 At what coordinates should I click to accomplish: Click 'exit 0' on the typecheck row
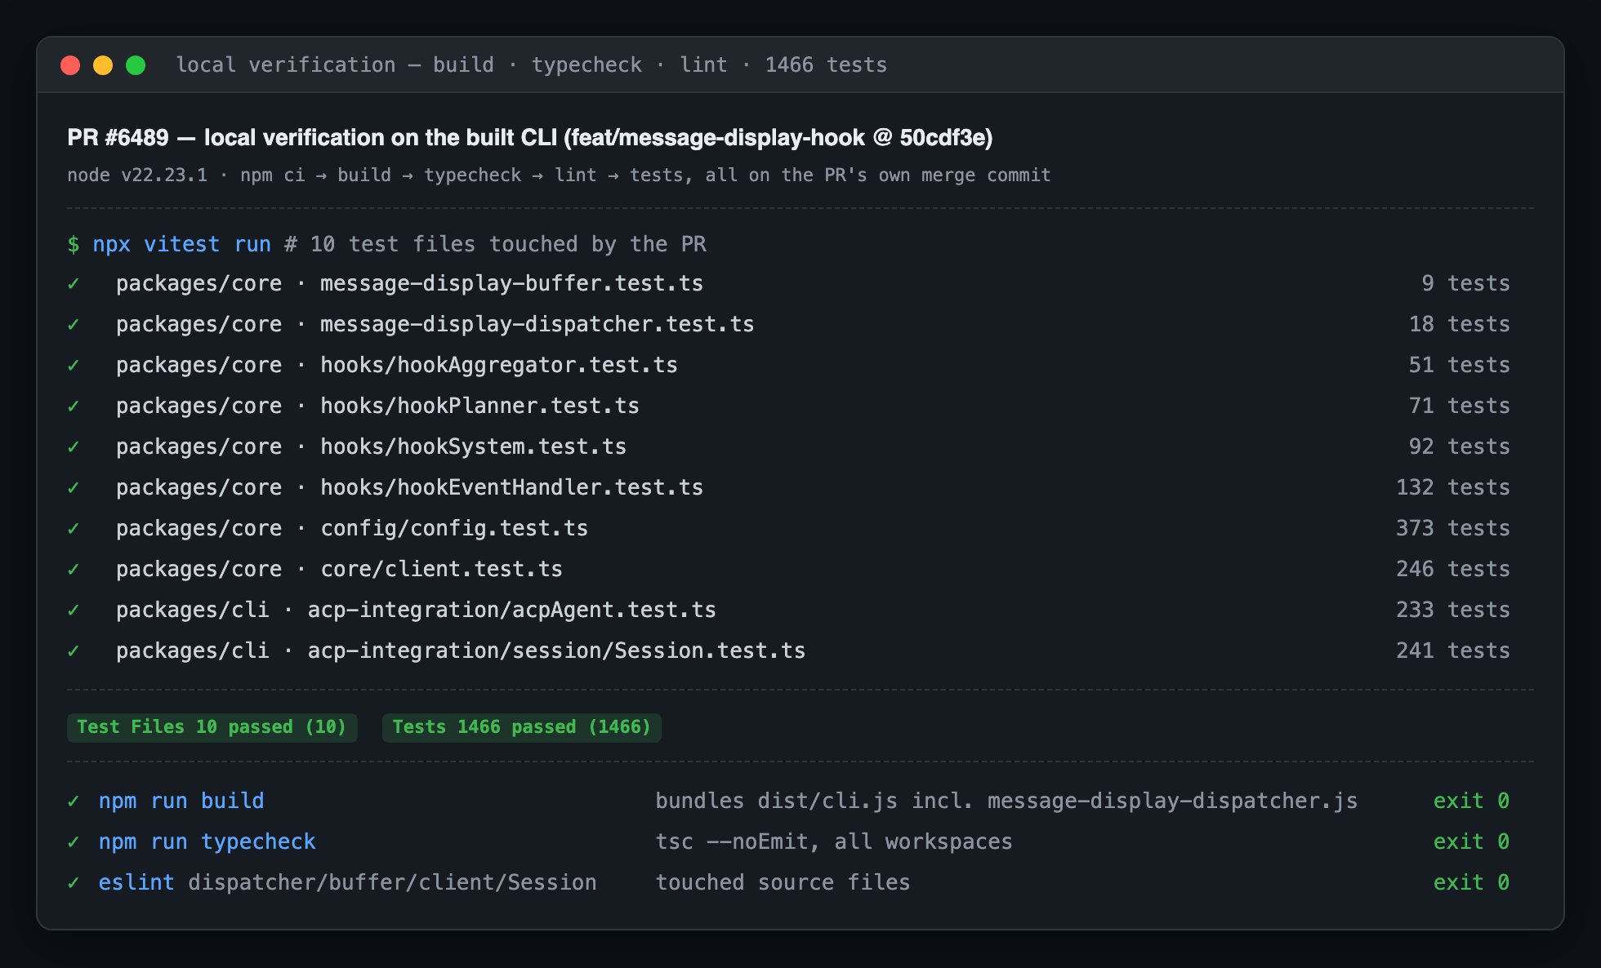1471,841
